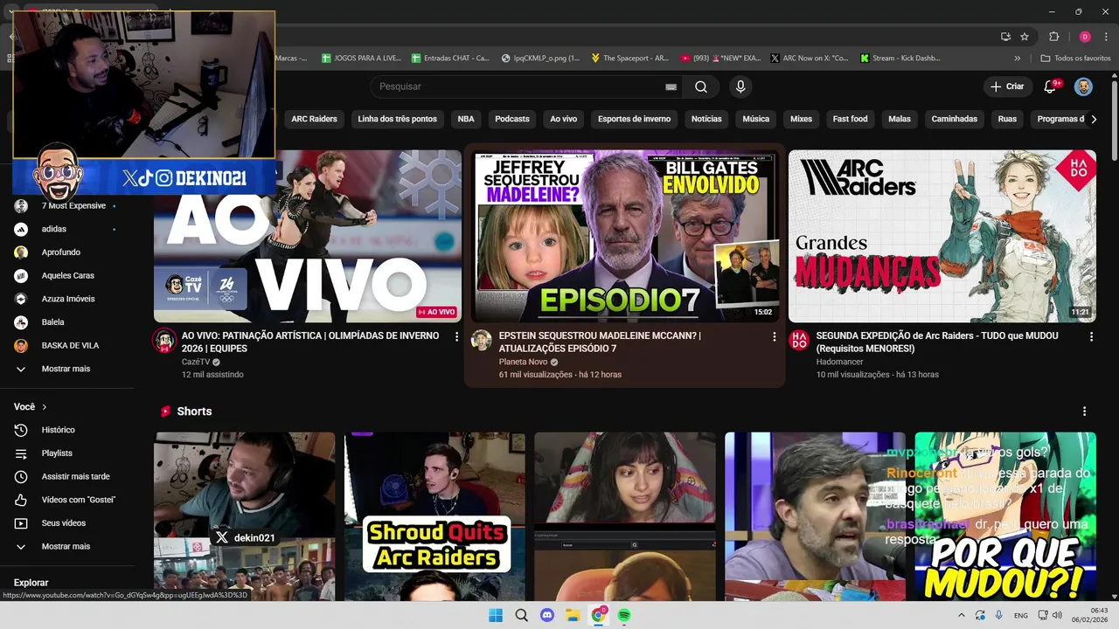Select the Mixes chip
This screenshot has width=1119, height=629.
tap(801, 119)
